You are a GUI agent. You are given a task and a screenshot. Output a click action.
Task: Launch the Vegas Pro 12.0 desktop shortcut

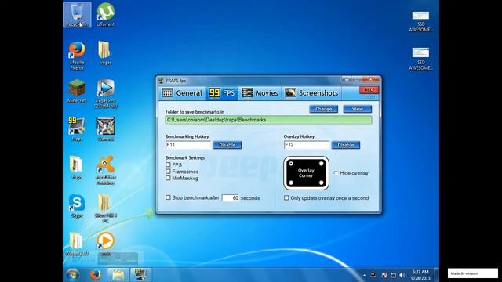point(106,94)
